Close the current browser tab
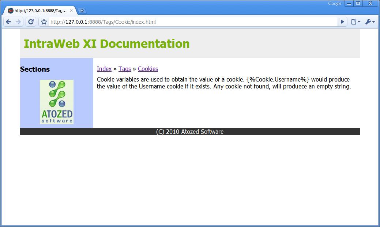Image resolution: width=380 pixels, height=227 pixels. pyautogui.click(x=71, y=11)
